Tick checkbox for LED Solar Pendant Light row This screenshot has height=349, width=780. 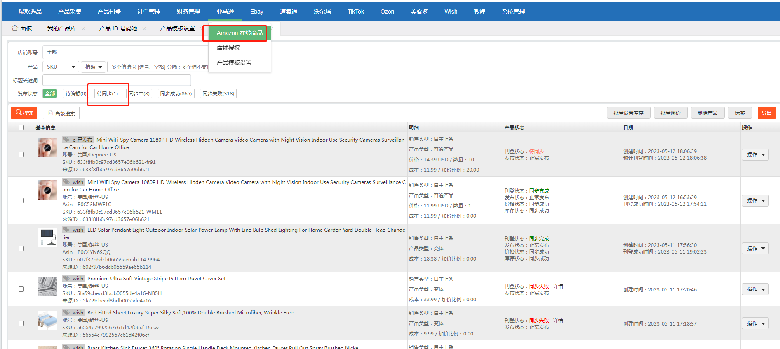pyautogui.click(x=21, y=248)
